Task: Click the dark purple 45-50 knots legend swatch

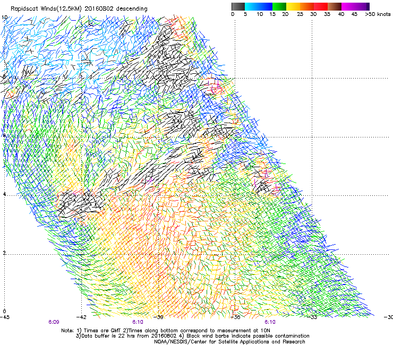Action: pos(362,6)
